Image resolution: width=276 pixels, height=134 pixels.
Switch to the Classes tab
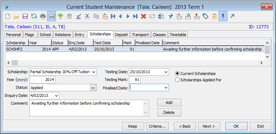coord(159,35)
